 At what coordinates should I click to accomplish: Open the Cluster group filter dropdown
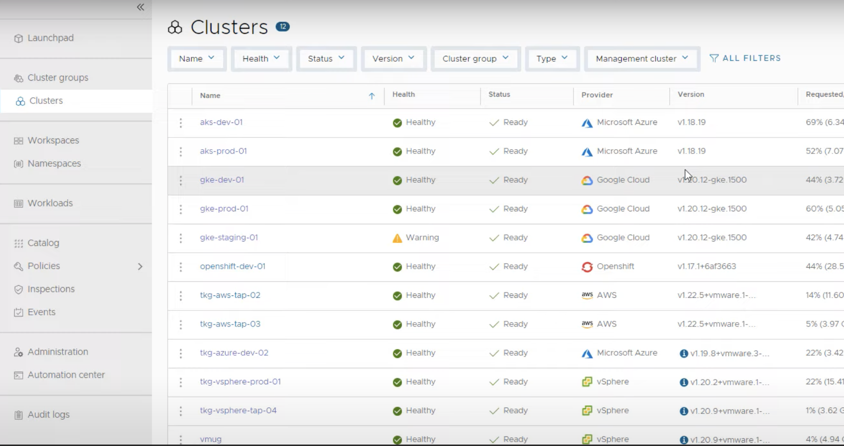(x=475, y=59)
